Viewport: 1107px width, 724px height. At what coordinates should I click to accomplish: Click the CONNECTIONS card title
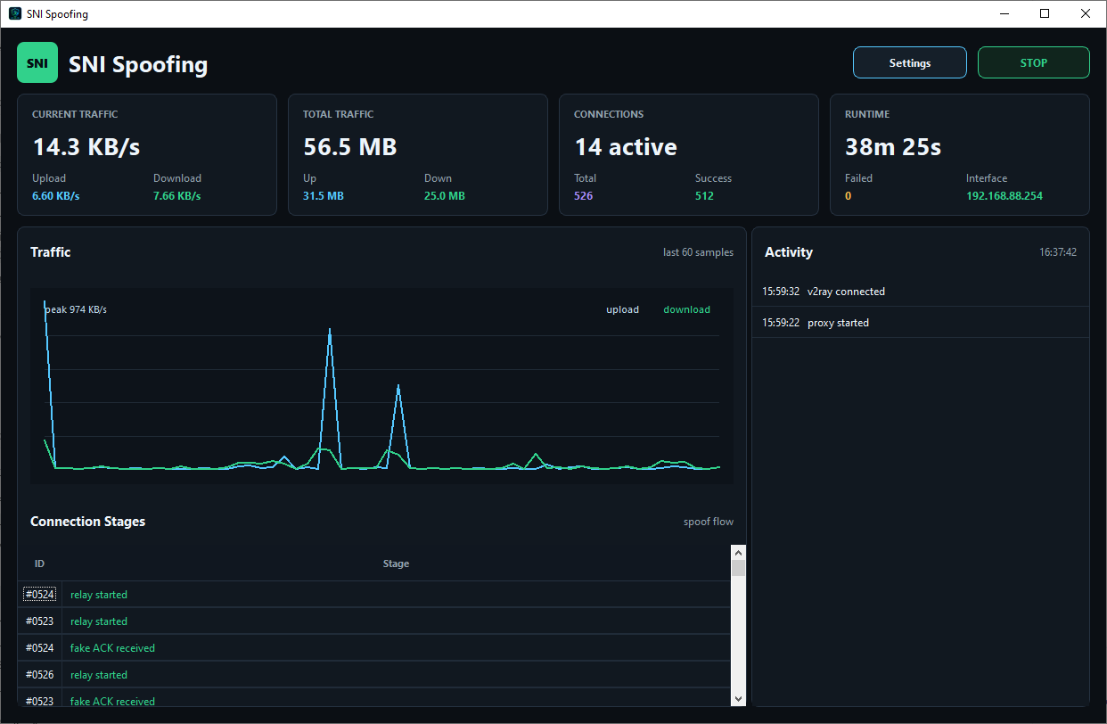coord(609,114)
